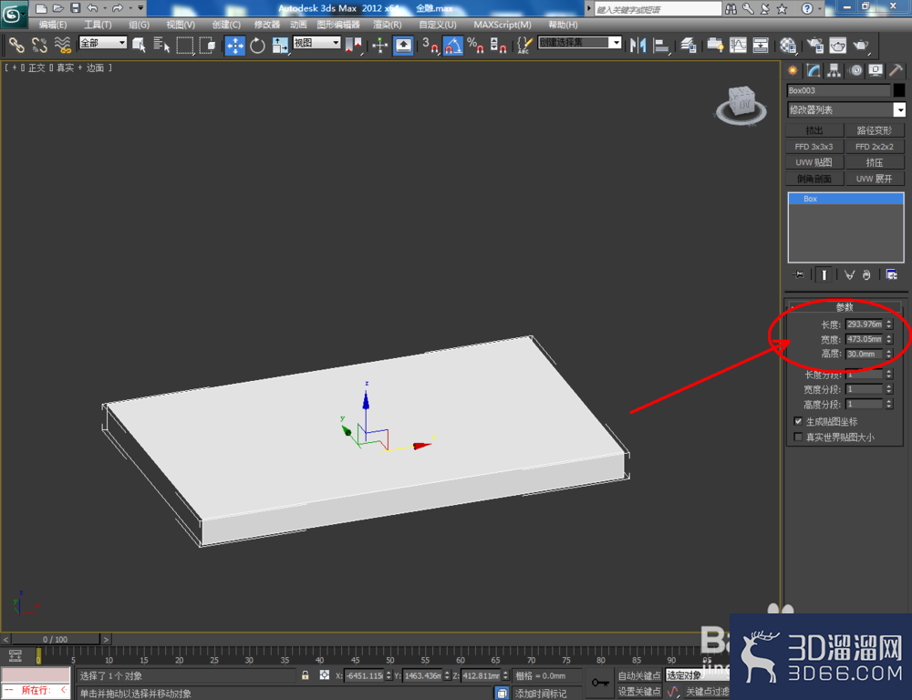Switch to the Motion panel tab
Image resolution: width=912 pixels, height=700 pixels.
coord(855,70)
